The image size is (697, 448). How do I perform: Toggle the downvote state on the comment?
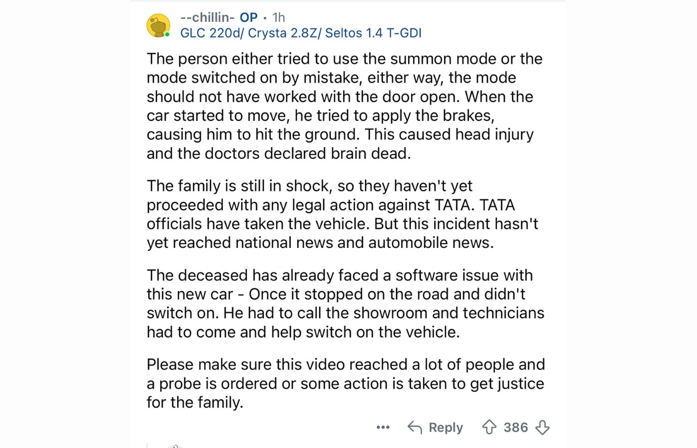[x=543, y=427]
